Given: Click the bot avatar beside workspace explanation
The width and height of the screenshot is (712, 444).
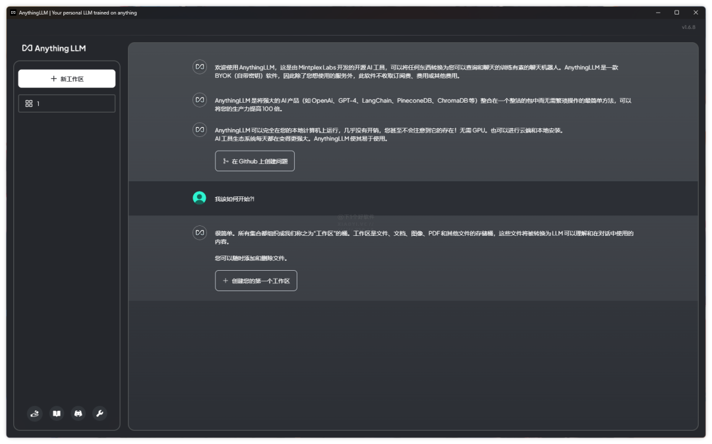Looking at the screenshot, I should pyautogui.click(x=199, y=233).
